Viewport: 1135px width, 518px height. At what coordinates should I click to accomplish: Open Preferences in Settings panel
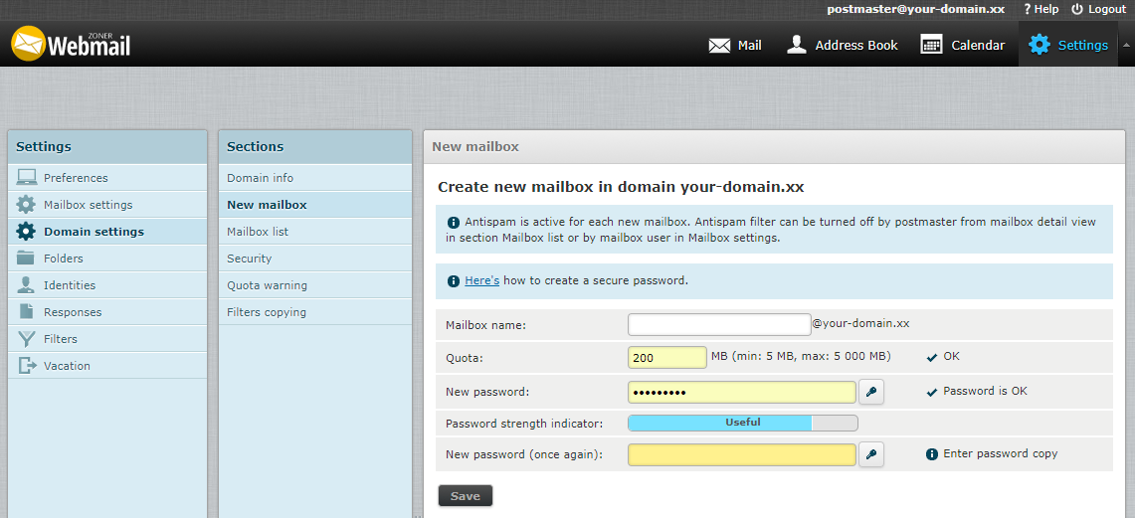point(76,178)
